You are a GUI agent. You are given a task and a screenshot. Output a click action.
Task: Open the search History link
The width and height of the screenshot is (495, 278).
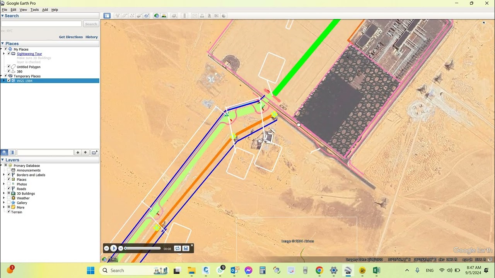pyautogui.click(x=92, y=37)
